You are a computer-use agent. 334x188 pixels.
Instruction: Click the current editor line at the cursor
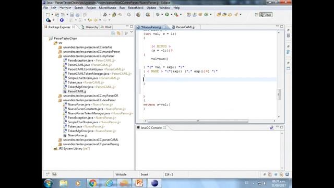click(210, 79)
